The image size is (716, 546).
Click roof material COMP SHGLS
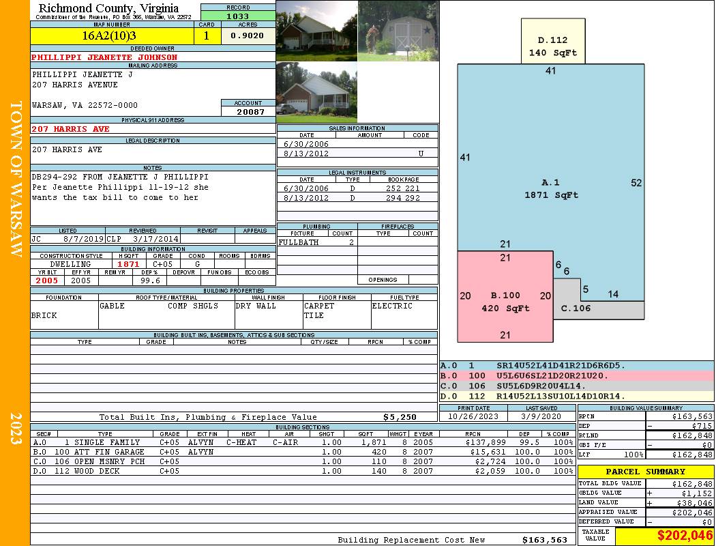point(193,306)
